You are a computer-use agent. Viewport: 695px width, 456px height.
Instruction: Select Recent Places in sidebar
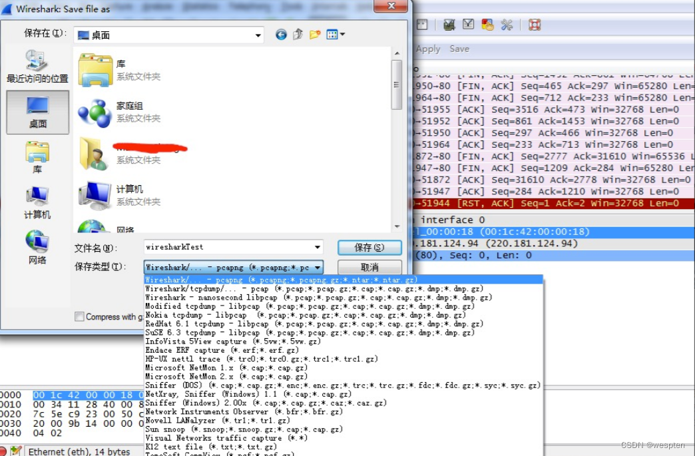37,67
